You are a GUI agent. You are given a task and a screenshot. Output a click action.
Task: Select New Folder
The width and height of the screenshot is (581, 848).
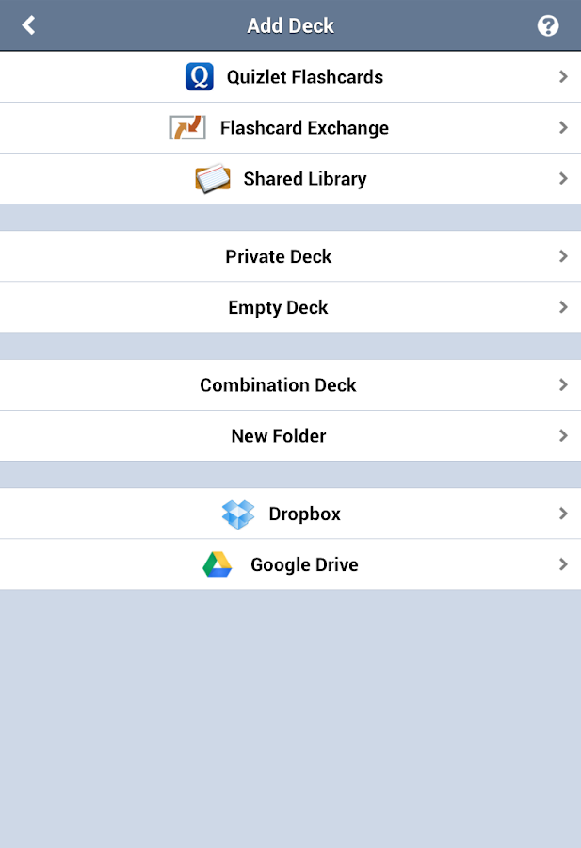point(278,435)
